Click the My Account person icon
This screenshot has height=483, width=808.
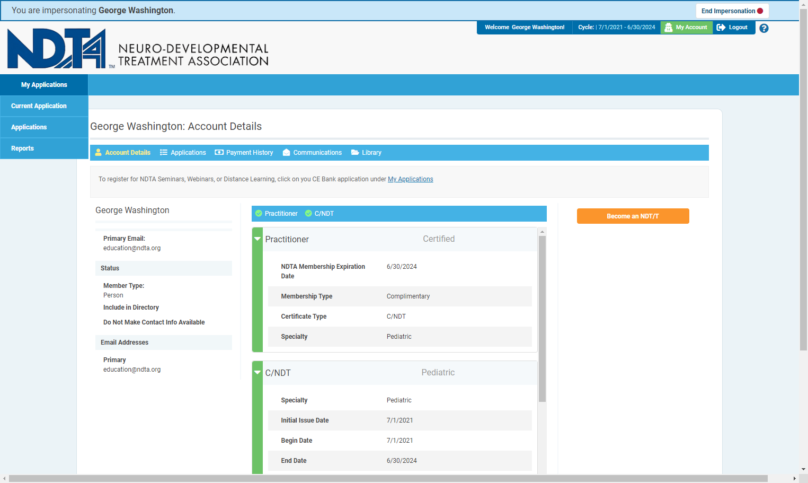click(669, 28)
